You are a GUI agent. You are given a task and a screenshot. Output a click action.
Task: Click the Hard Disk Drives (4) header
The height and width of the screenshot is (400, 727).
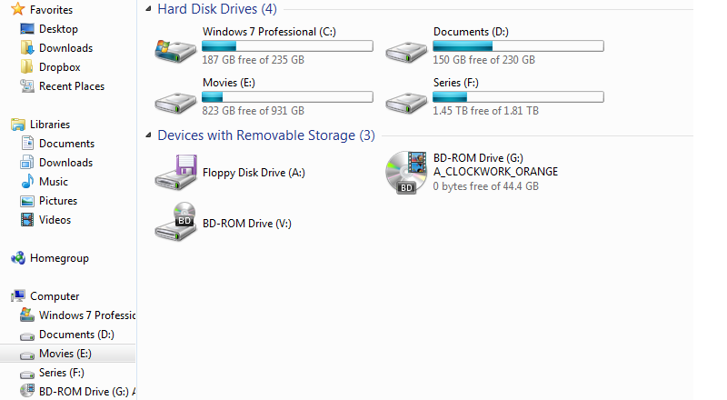pos(217,9)
